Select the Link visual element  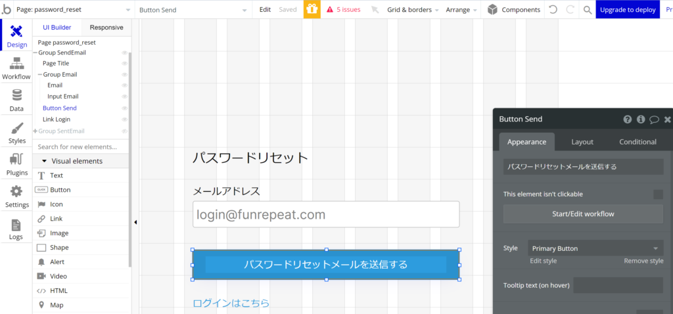[x=81, y=219]
